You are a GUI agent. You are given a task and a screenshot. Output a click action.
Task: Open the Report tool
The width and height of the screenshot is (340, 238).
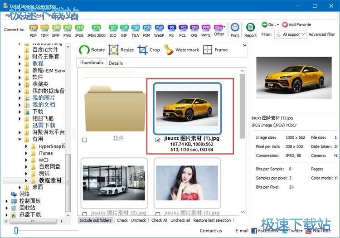point(250,30)
